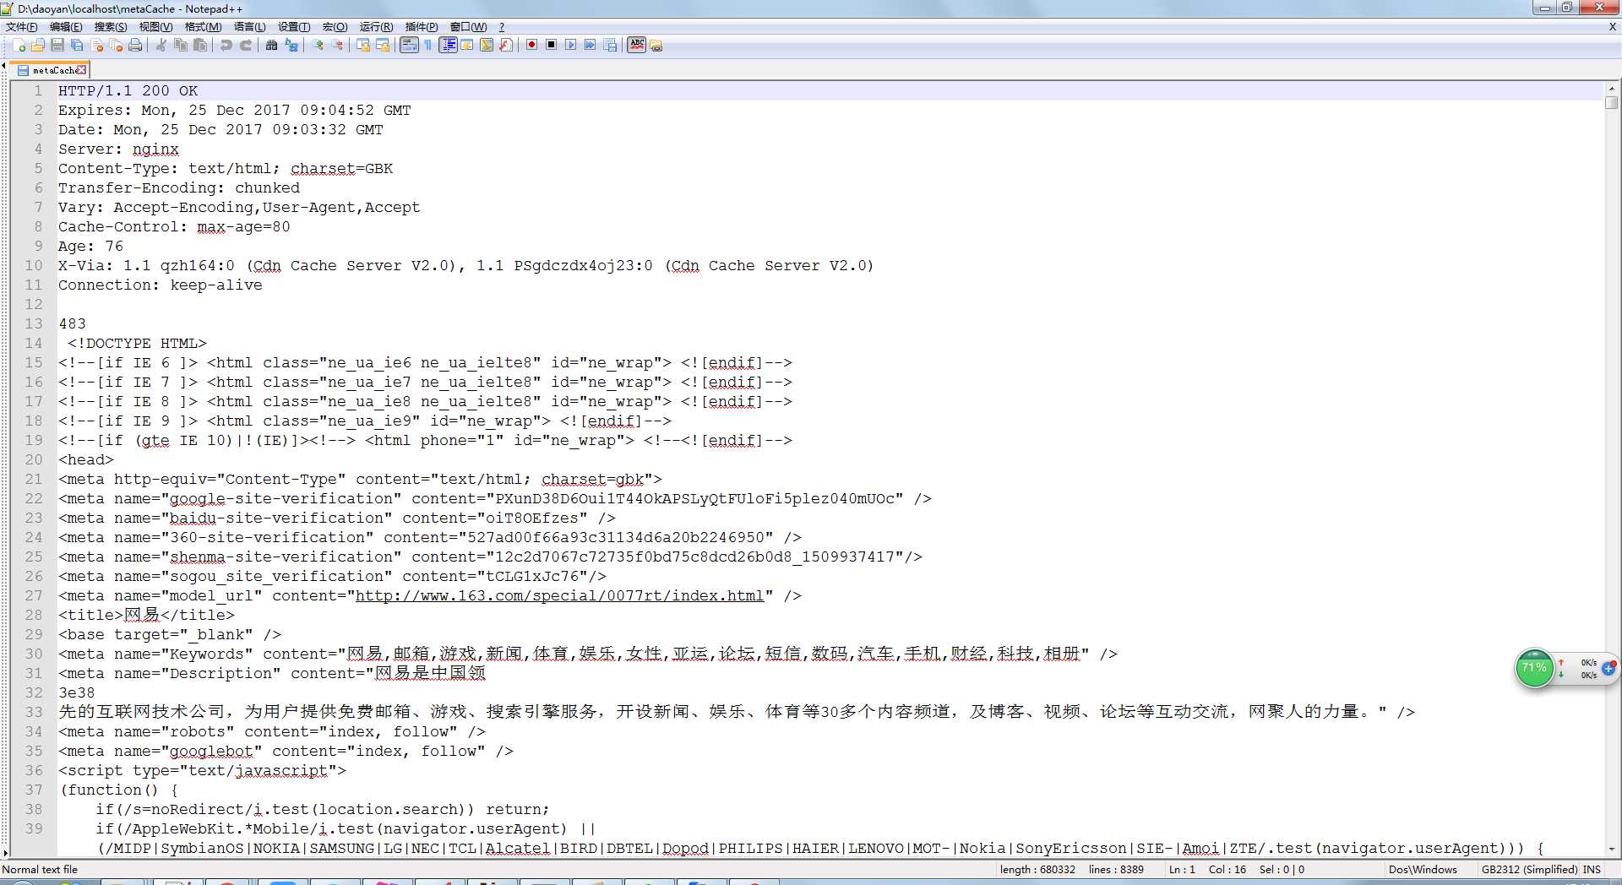Open the ? help menu
Viewport: 1622px width, 885px height.
pyautogui.click(x=502, y=27)
